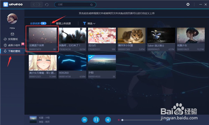Skip to the previous wallpaper
The image size is (209, 125).
84,120
